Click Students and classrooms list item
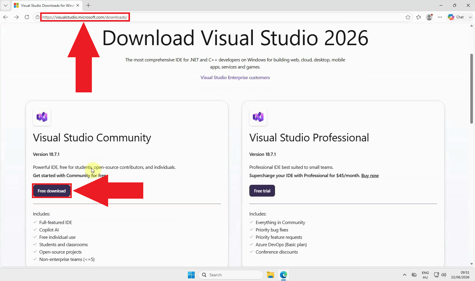The height and width of the screenshot is (281, 475). (64, 244)
